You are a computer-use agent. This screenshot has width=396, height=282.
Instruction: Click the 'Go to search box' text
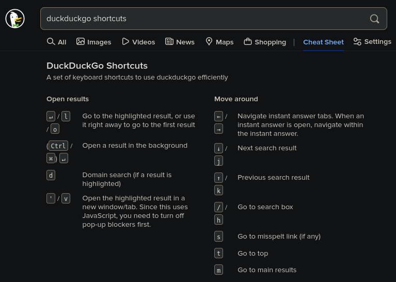[x=265, y=207]
